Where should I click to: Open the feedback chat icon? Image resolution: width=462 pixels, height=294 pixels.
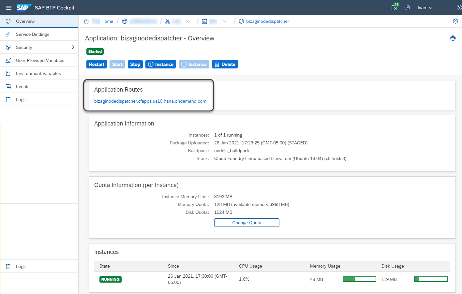tap(407, 7)
